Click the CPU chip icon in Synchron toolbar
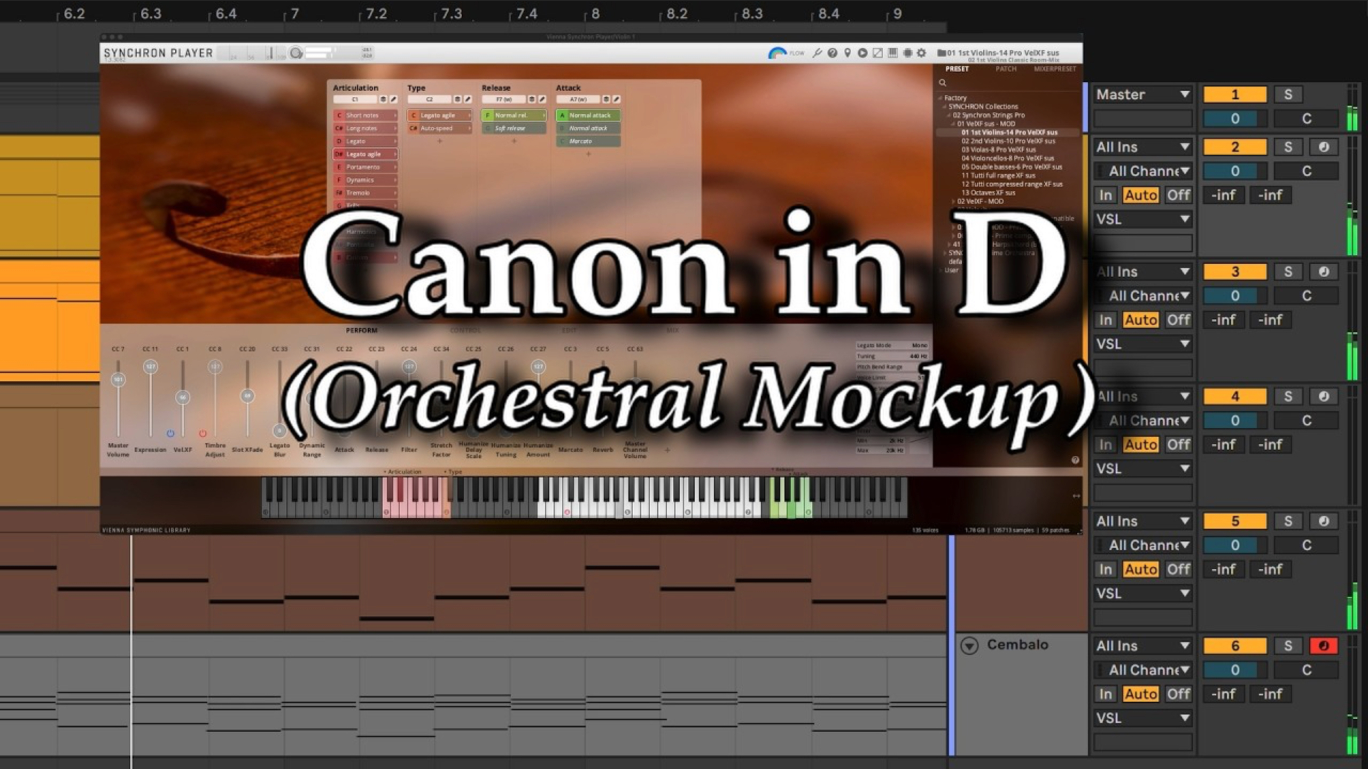Screen dimensions: 1368x769 tap(907, 53)
